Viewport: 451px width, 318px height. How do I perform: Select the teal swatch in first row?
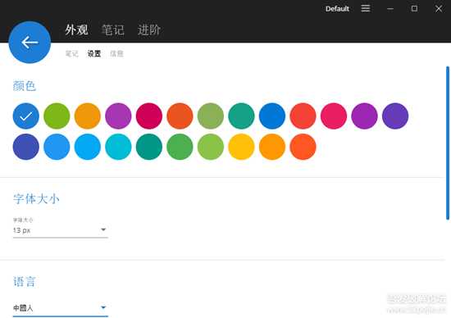[x=241, y=116]
